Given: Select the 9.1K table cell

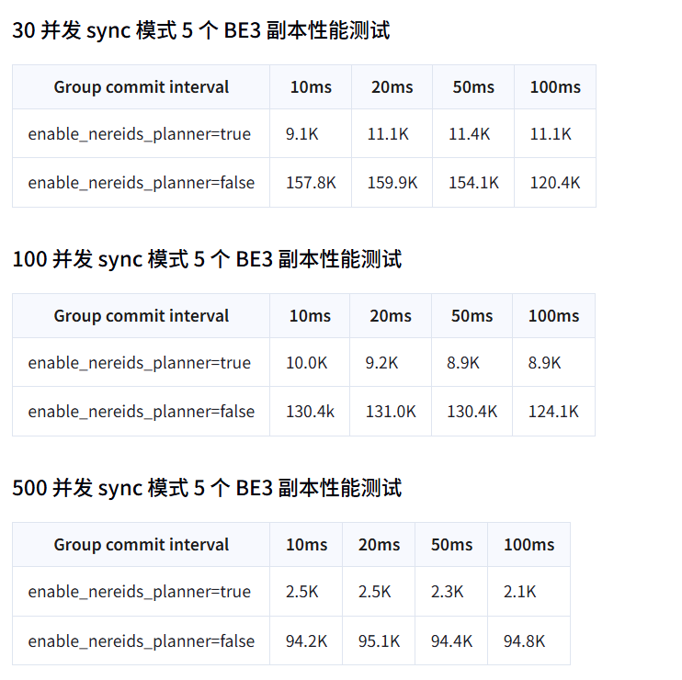Looking at the screenshot, I should (301, 134).
